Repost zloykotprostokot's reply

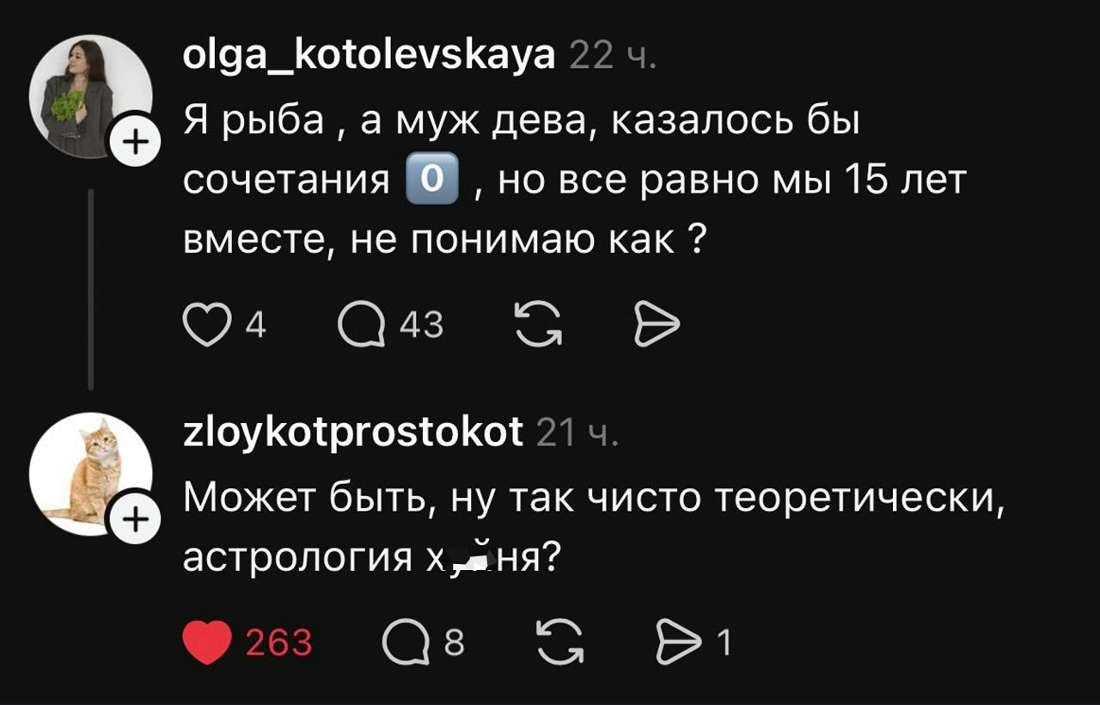coord(559,642)
